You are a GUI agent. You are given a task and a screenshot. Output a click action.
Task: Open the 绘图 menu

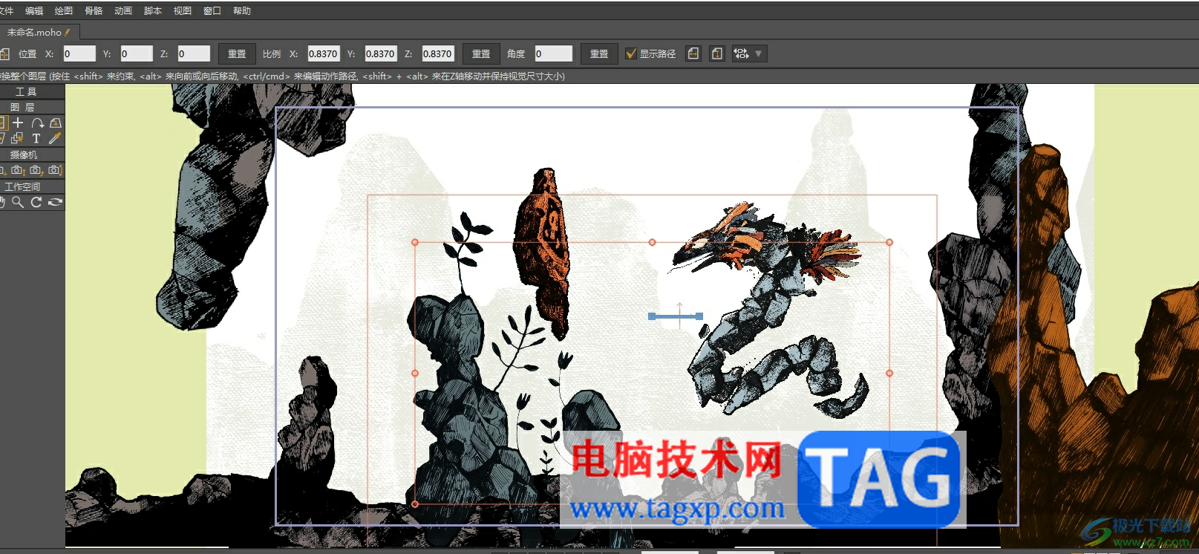(64, 11)
